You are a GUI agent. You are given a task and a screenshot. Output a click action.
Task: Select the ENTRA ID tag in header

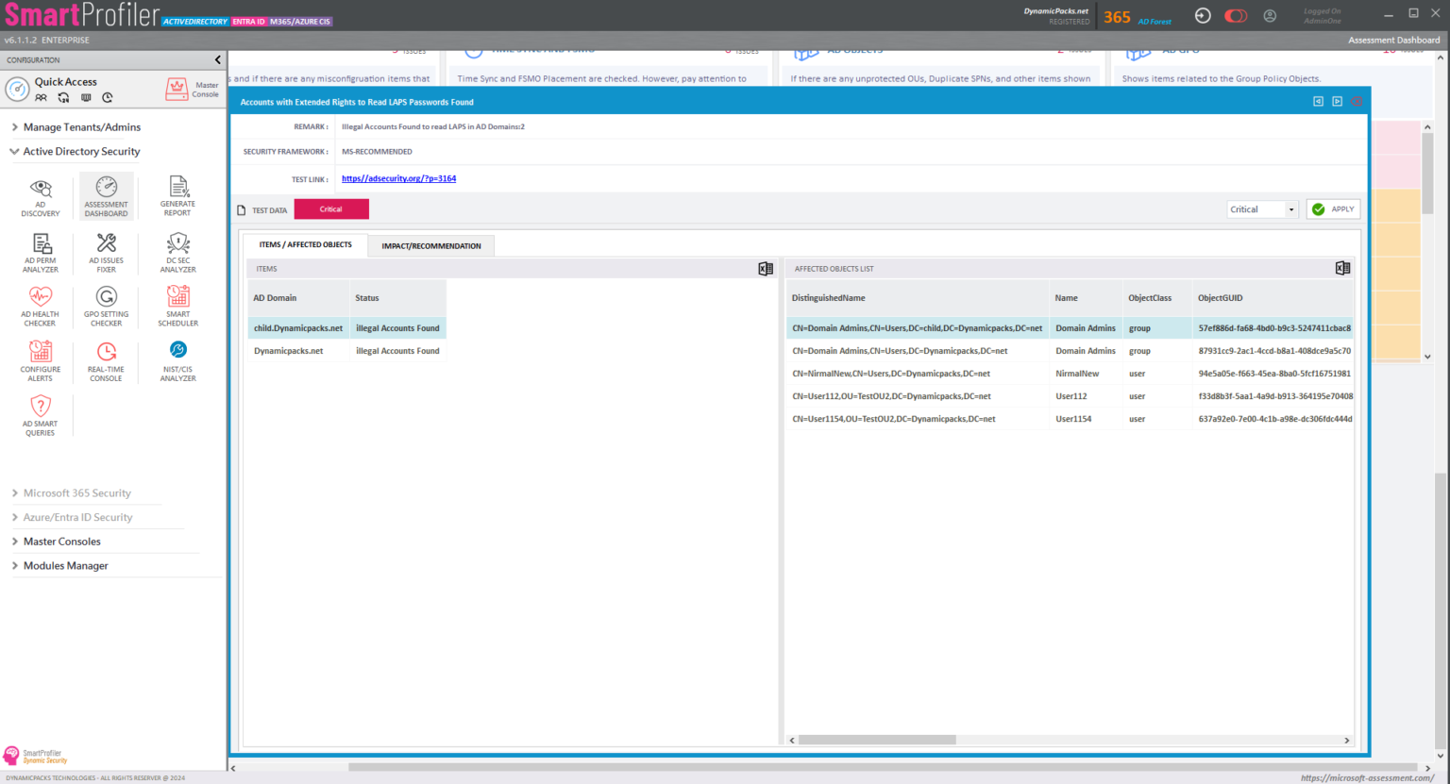(x=249, y=22)
